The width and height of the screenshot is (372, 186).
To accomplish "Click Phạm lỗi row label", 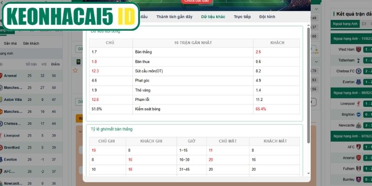I will (142, 100).
